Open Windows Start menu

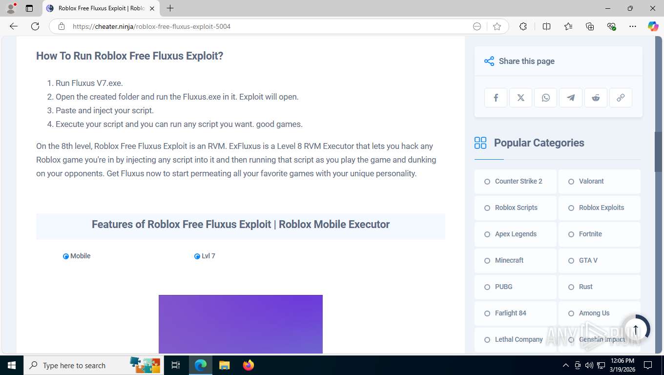tap(12, 365)
